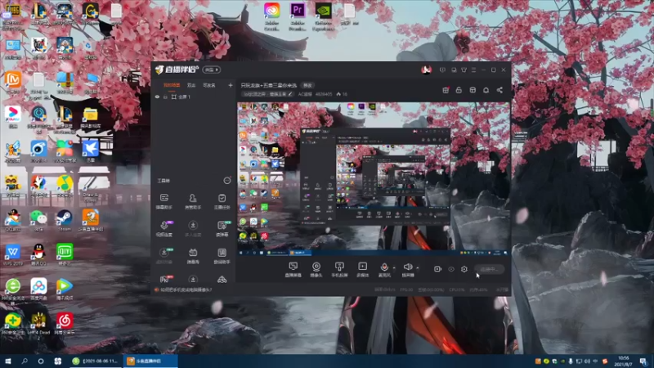Click the WeChat desktop icon

pyautogui.click(x=38, y=220)
